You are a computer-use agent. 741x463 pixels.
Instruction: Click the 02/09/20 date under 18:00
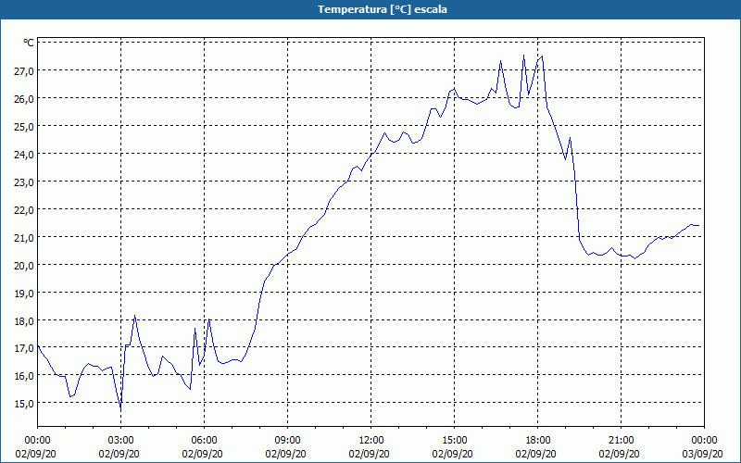coord(536,454)
